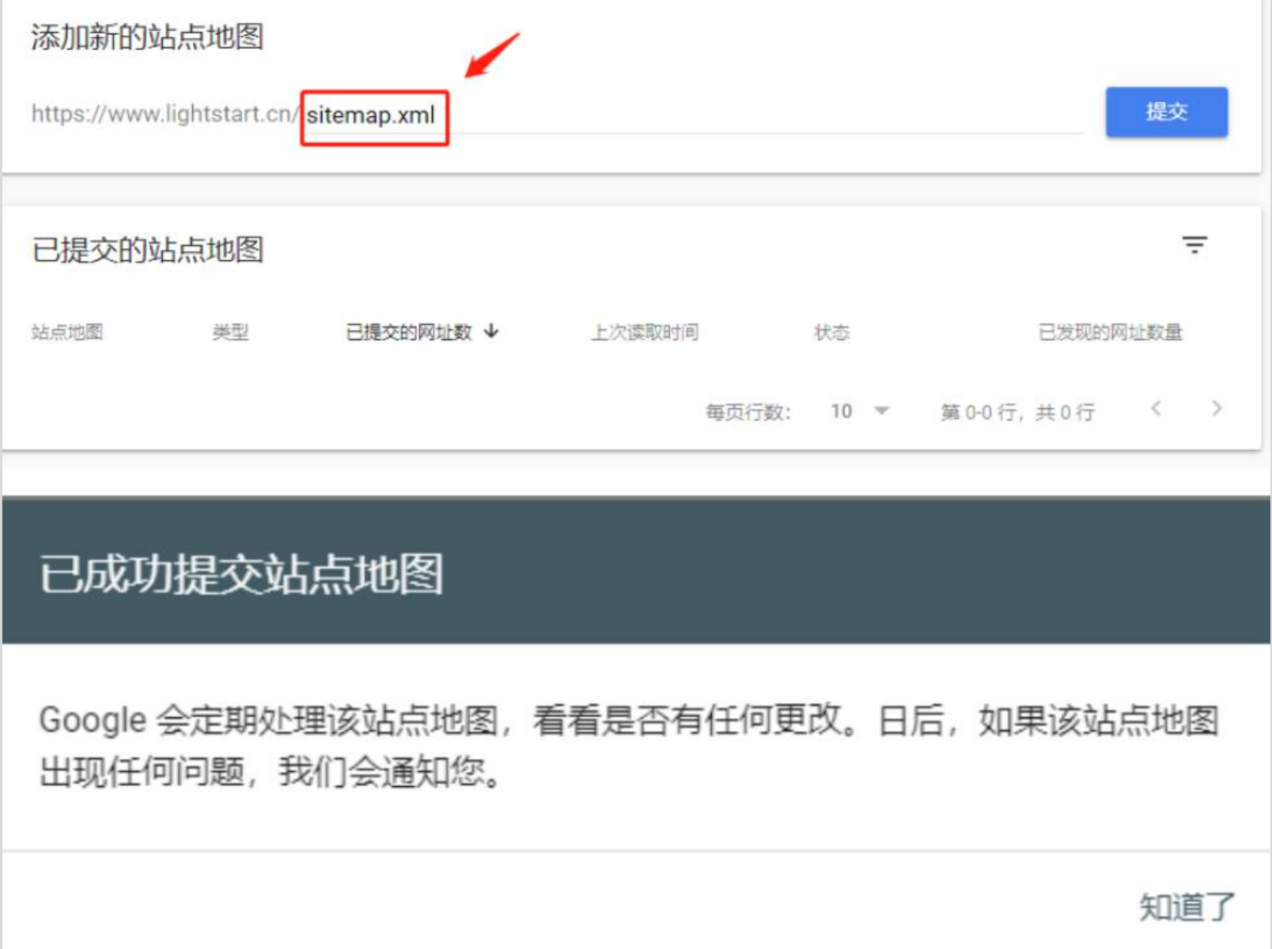Click the 已发现的网址数量 column header

tap(1110, 332)
